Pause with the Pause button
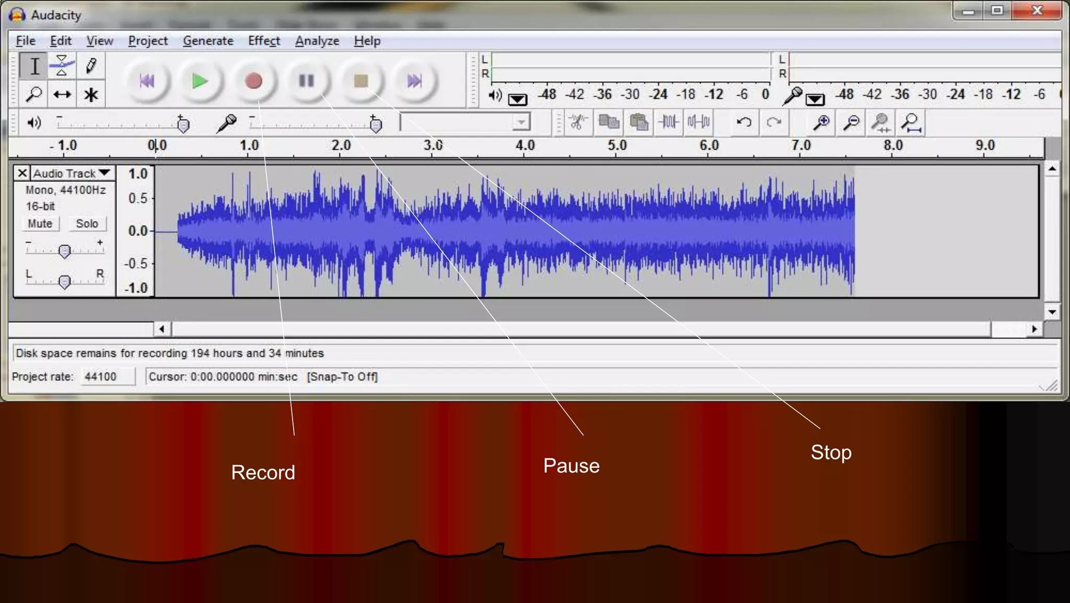The width and height of the screenshot is (1070, 603). pyautogui.click(x=307, y=81)
